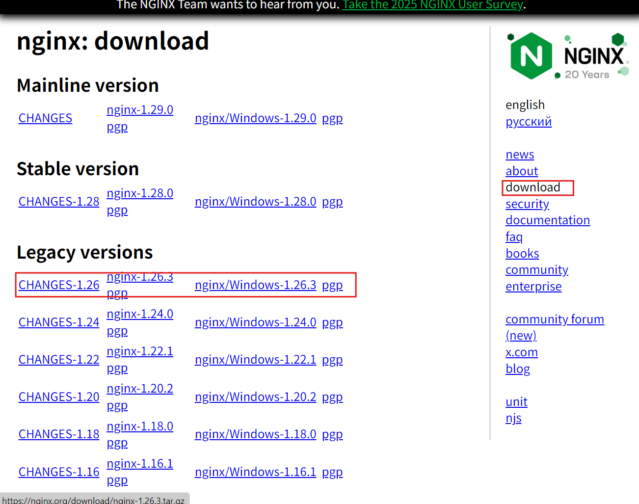This screenshot has height=504, width=639.
Task: Open pgp link next to nginx/Windows-1.24.0
Action: click(332, 322)
